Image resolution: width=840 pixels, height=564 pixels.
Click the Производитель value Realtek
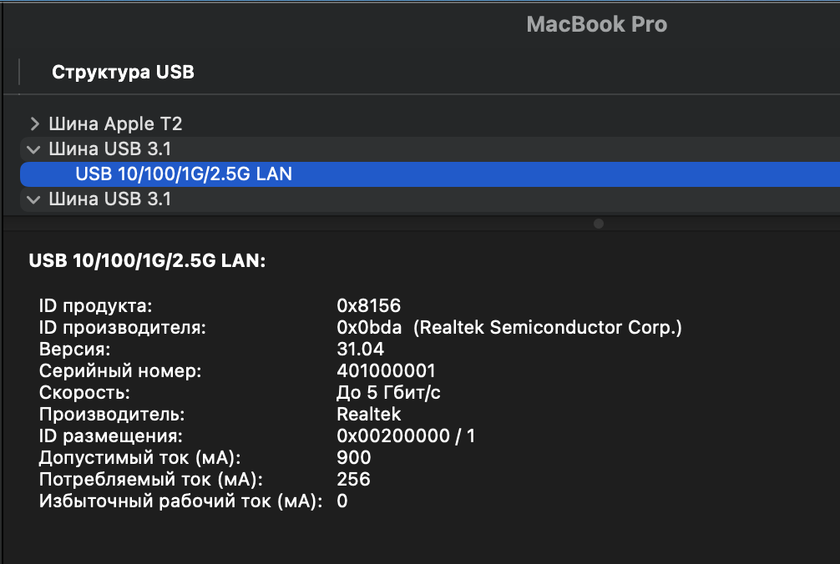coord(368,414)
